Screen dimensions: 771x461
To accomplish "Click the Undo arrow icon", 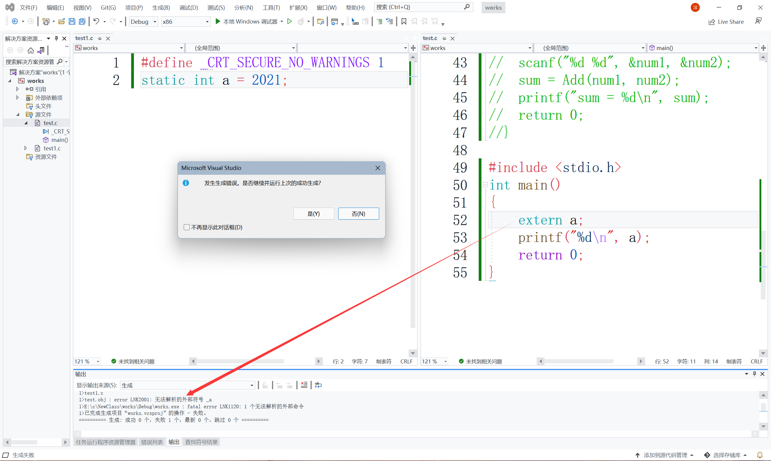I will coord(96,21).
